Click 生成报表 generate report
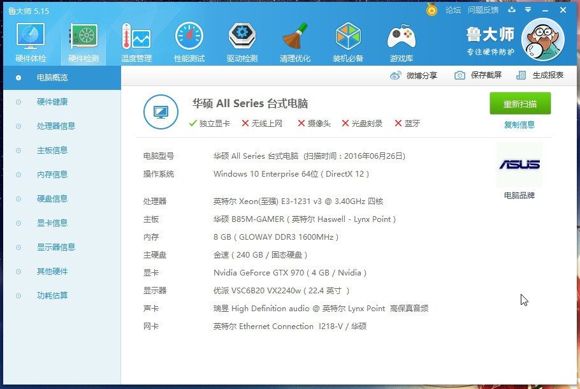 point(540,75)
